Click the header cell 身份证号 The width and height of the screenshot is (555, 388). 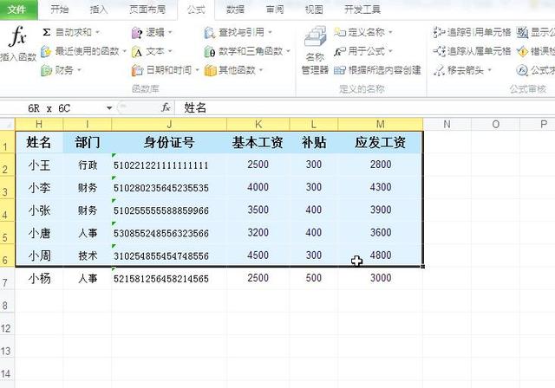click(x=169, y=142)
